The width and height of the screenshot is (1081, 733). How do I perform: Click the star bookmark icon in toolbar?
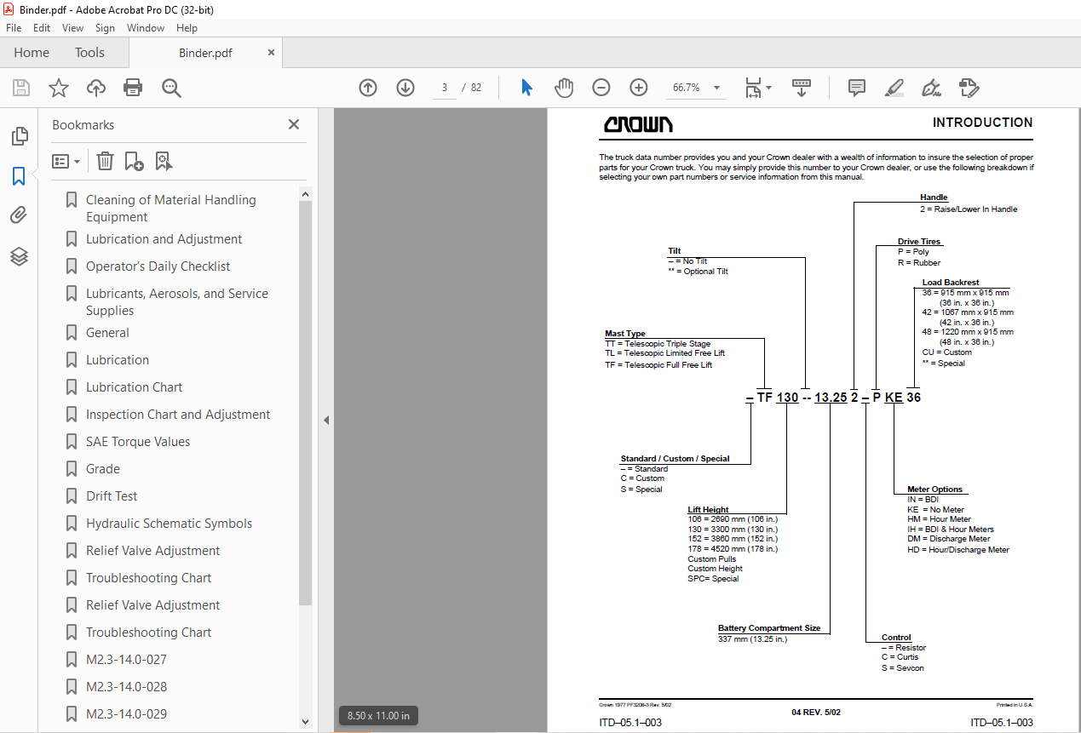[59, 88]
